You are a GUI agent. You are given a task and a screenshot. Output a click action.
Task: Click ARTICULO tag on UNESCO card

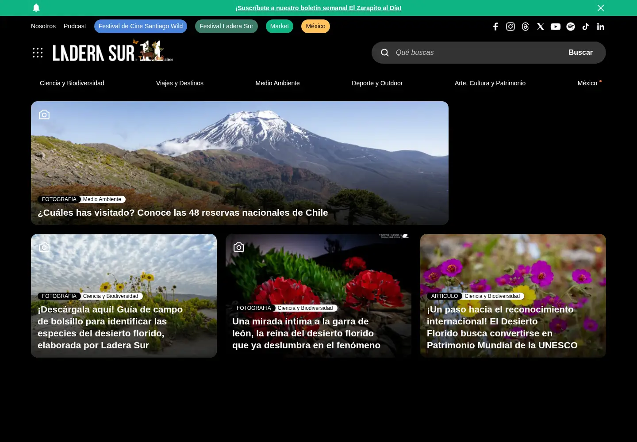click(445, 296)
